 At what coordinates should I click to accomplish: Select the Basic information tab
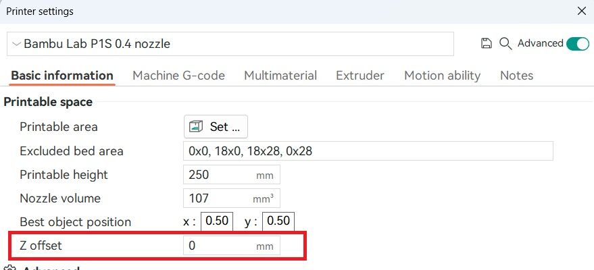(x=62, y=76)
